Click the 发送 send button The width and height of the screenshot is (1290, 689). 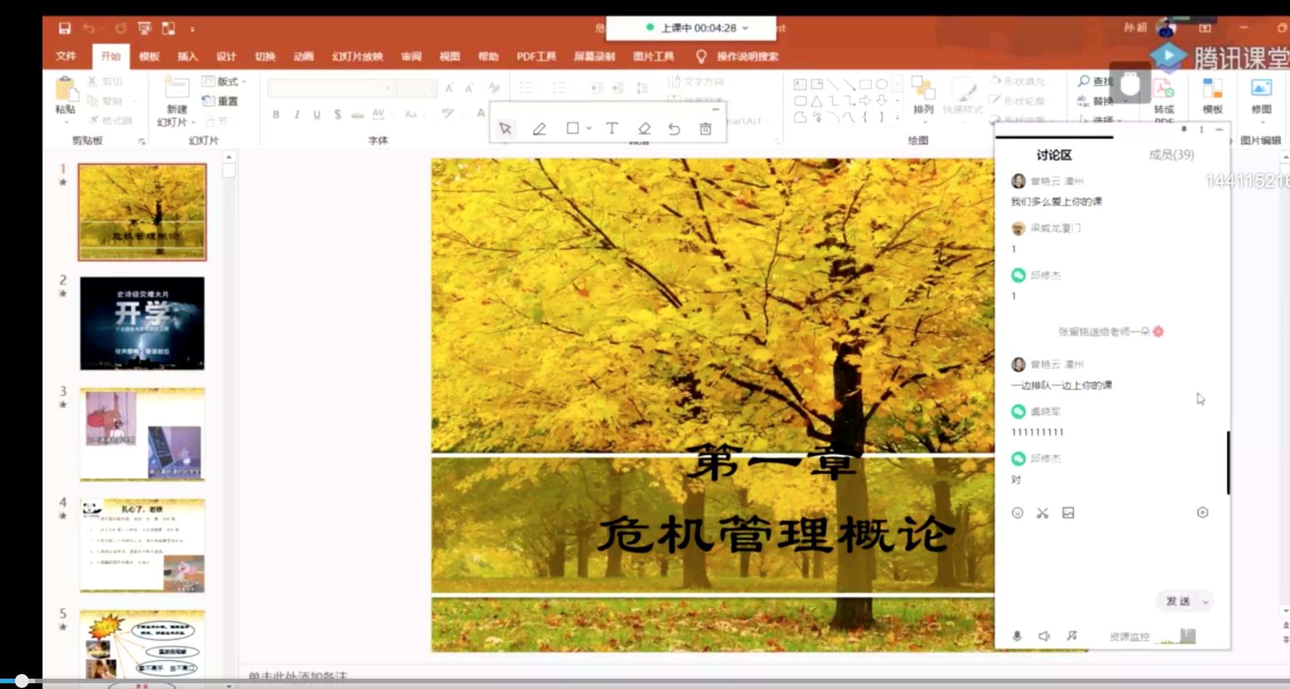point(1177,601)
